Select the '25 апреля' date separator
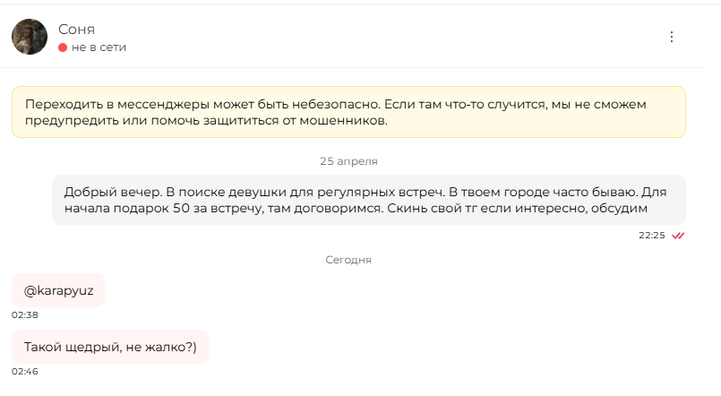The width and height of the screenshot is (721, 396). pos(348,161)
